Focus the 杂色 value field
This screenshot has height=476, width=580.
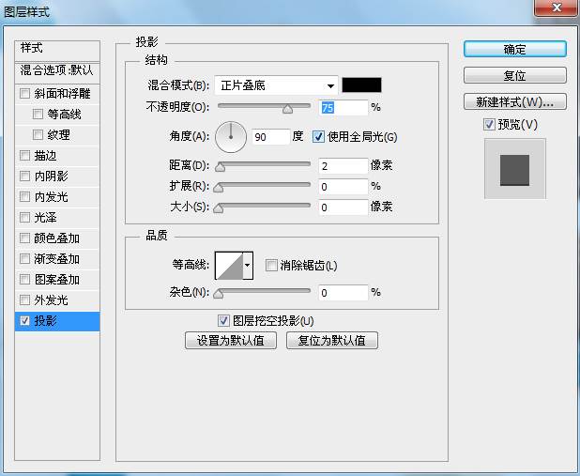[x=343, y=293]
